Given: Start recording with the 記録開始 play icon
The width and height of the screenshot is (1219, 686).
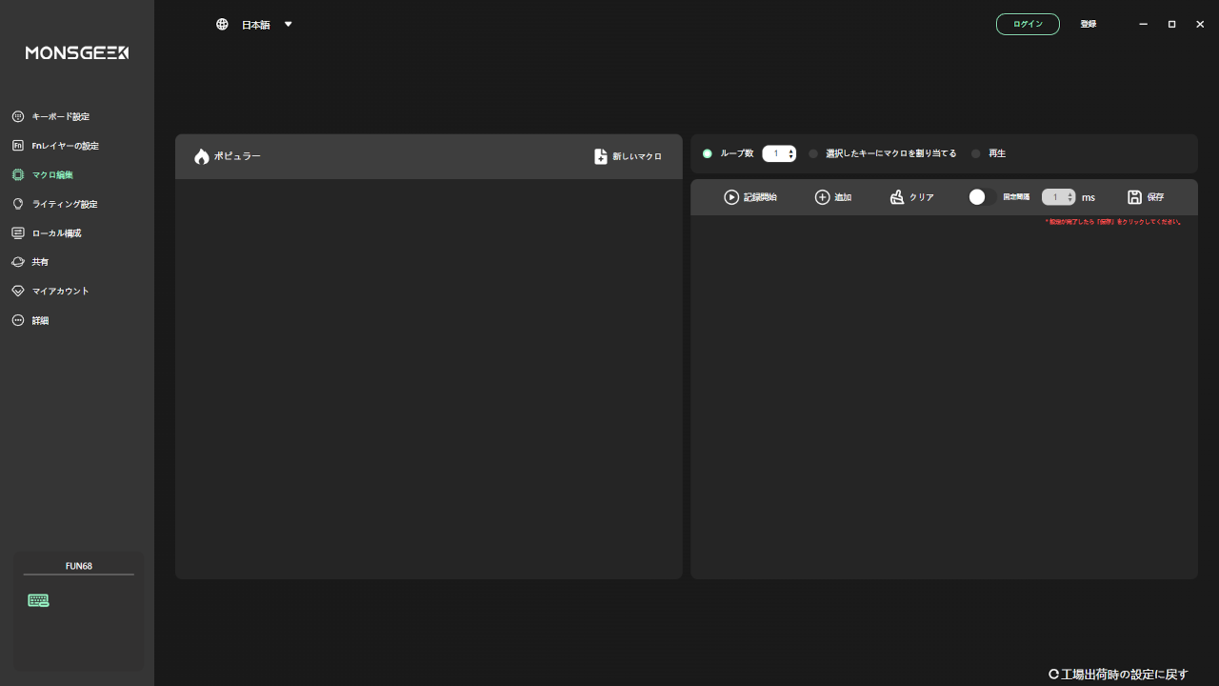Looking at the screenshot, I should 731,197.
